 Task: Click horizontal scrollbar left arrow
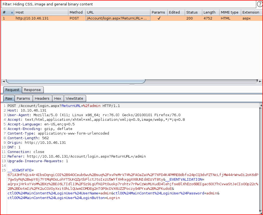pos(4,81)
